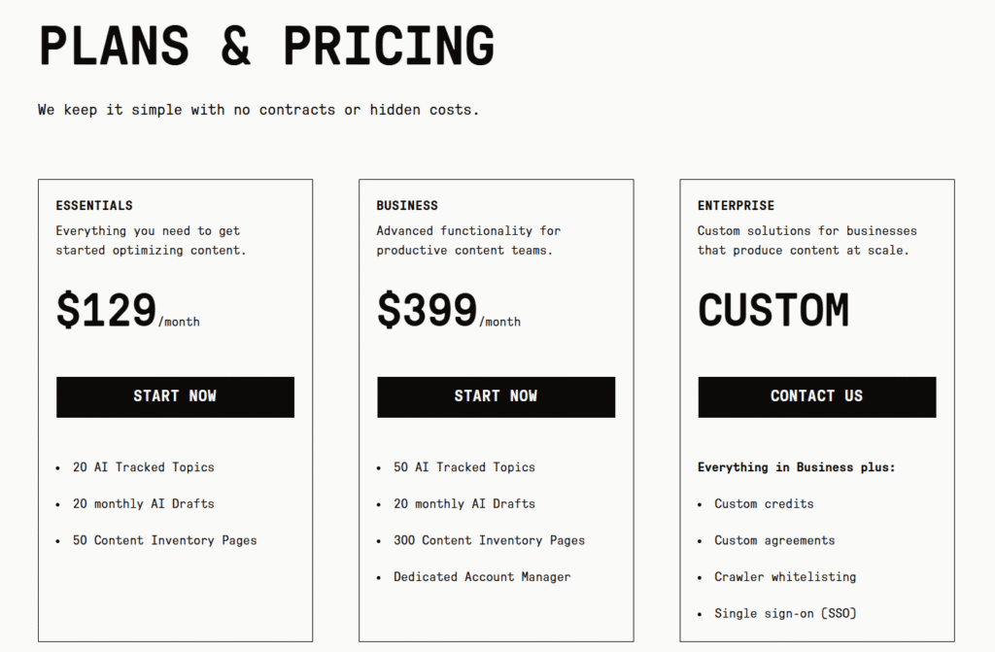
Task: Click the $399 price text
Action: pos(428,311)
